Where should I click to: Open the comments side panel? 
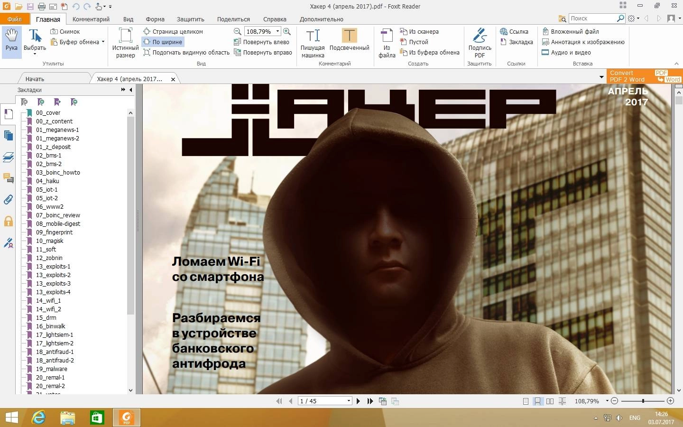tap(8, 178)
